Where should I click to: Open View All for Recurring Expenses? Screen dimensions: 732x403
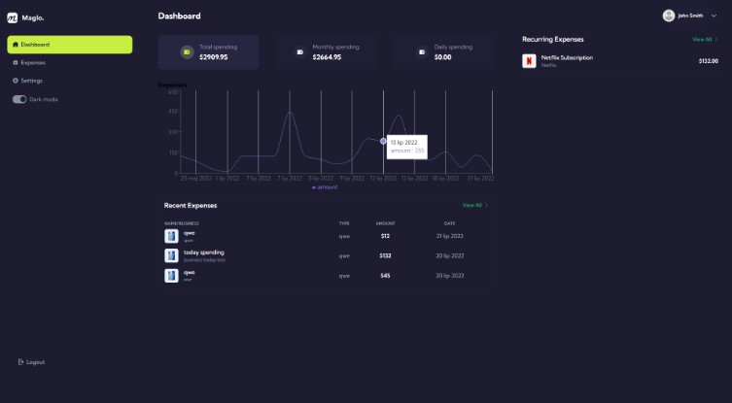point(704,40)
